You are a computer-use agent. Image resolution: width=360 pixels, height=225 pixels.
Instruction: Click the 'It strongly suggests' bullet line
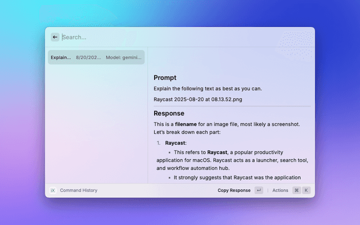coord(236,178)
